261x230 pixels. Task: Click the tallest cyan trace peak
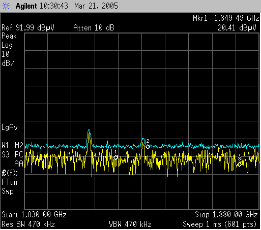89,130
